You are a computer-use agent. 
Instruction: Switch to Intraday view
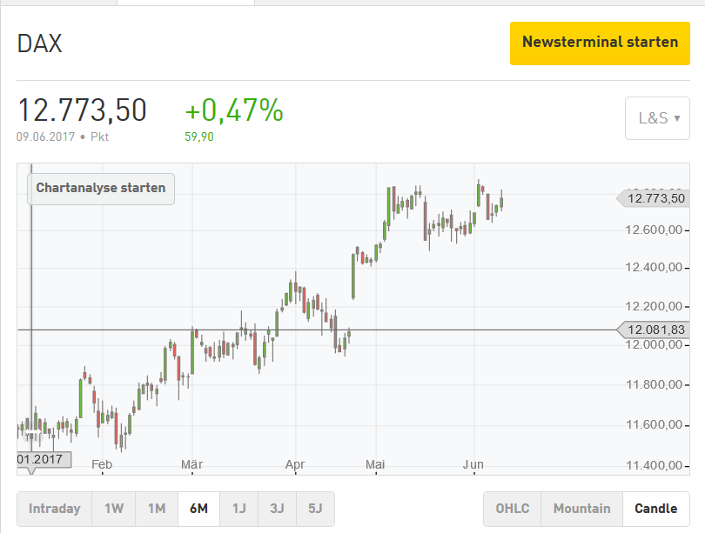tap(56, 509)
